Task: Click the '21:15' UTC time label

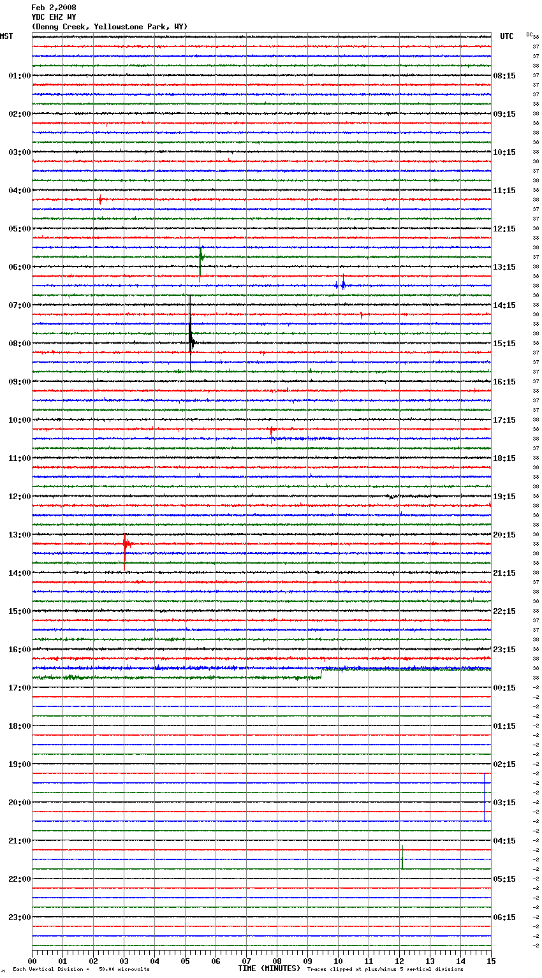Action: [504, 573]
